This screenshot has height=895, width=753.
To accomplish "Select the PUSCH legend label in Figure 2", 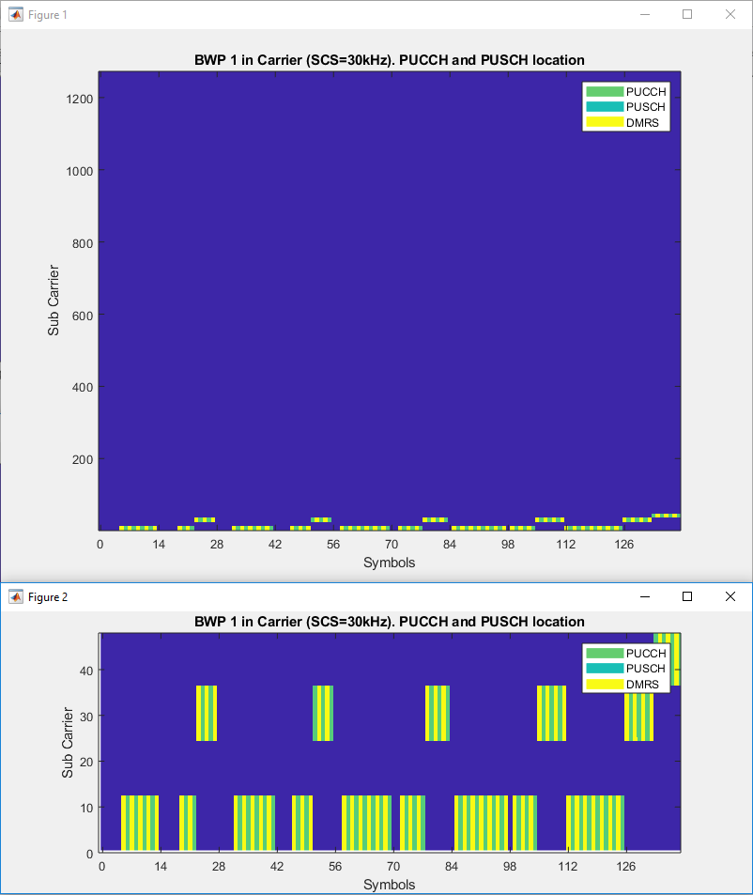I will click(646, 669).
